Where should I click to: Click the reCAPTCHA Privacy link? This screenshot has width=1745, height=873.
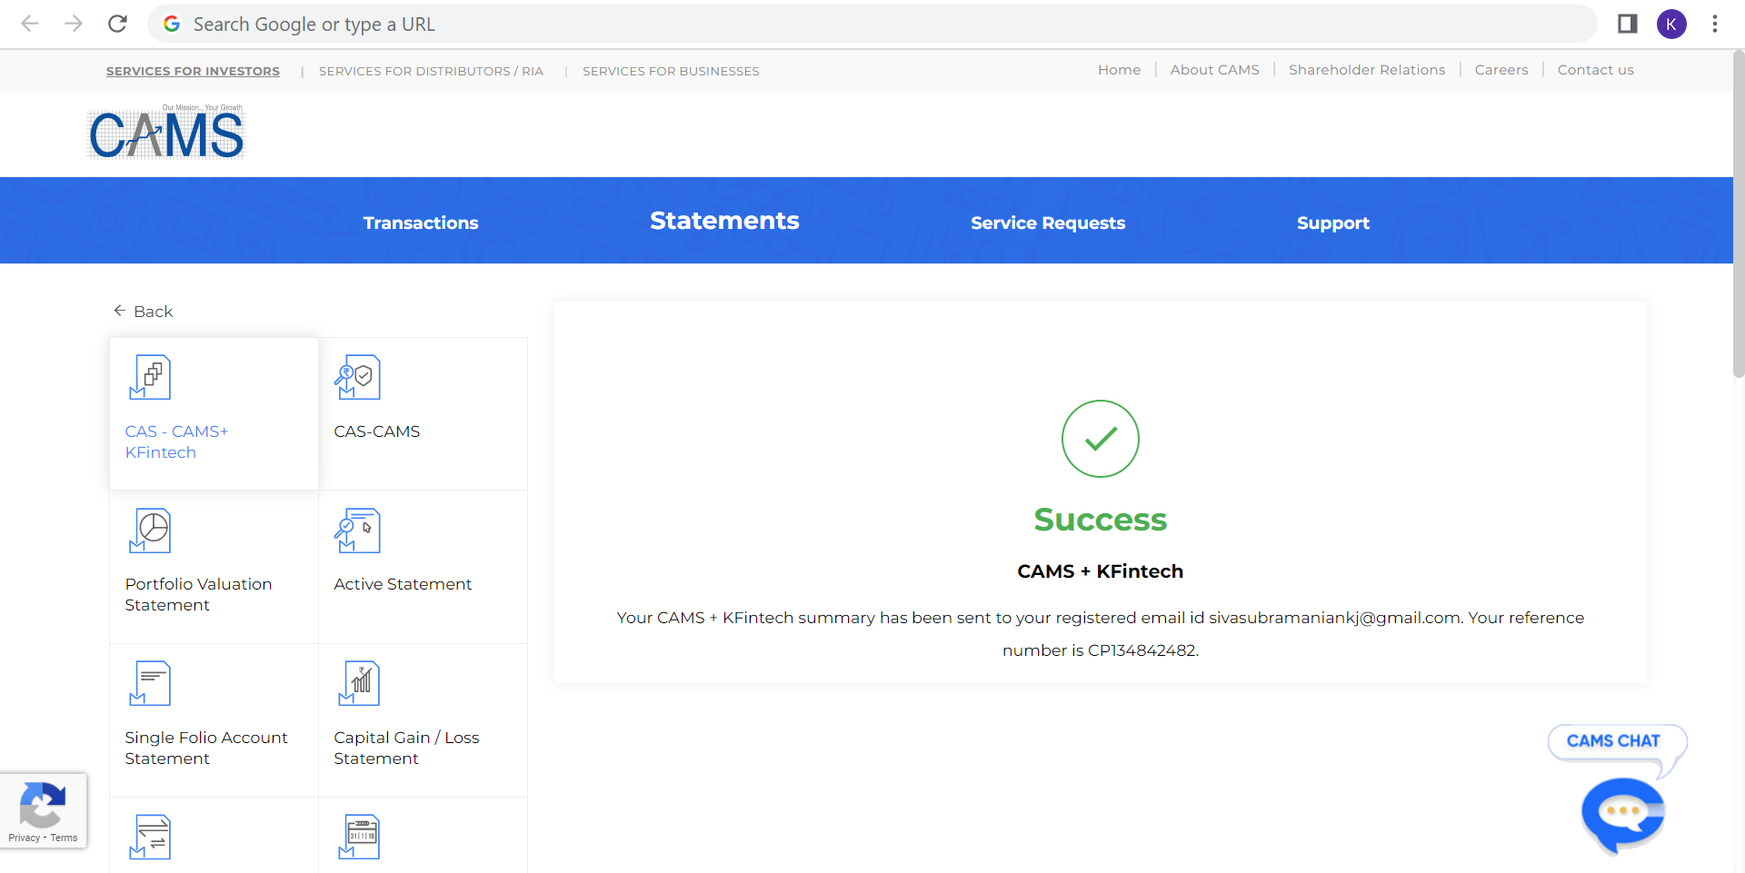point(24,838)
